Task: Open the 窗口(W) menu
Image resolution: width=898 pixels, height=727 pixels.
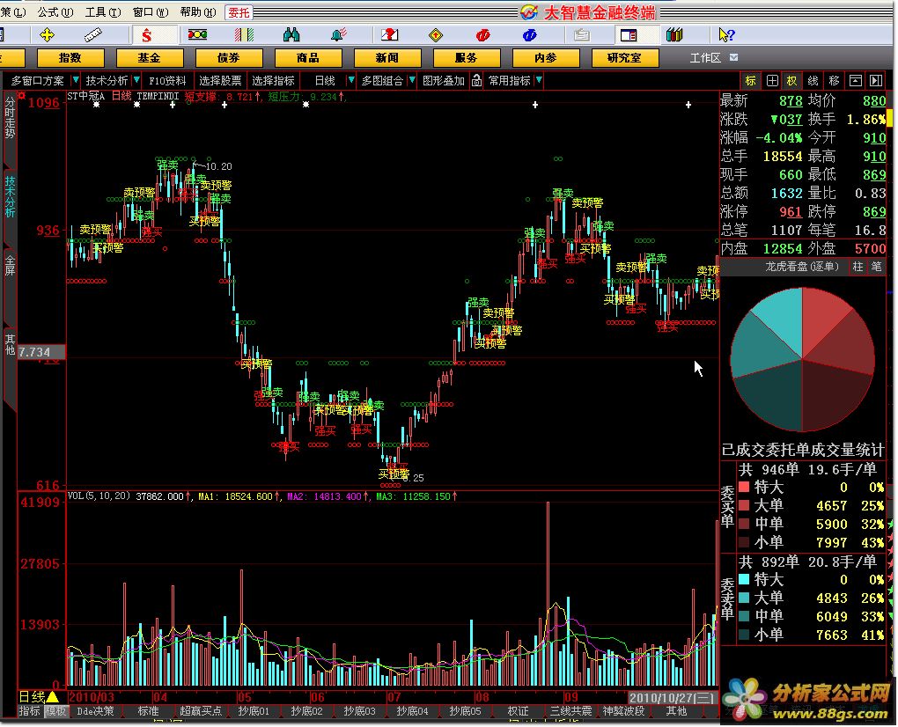Action: pyautogui.click(x=150, y=12)
